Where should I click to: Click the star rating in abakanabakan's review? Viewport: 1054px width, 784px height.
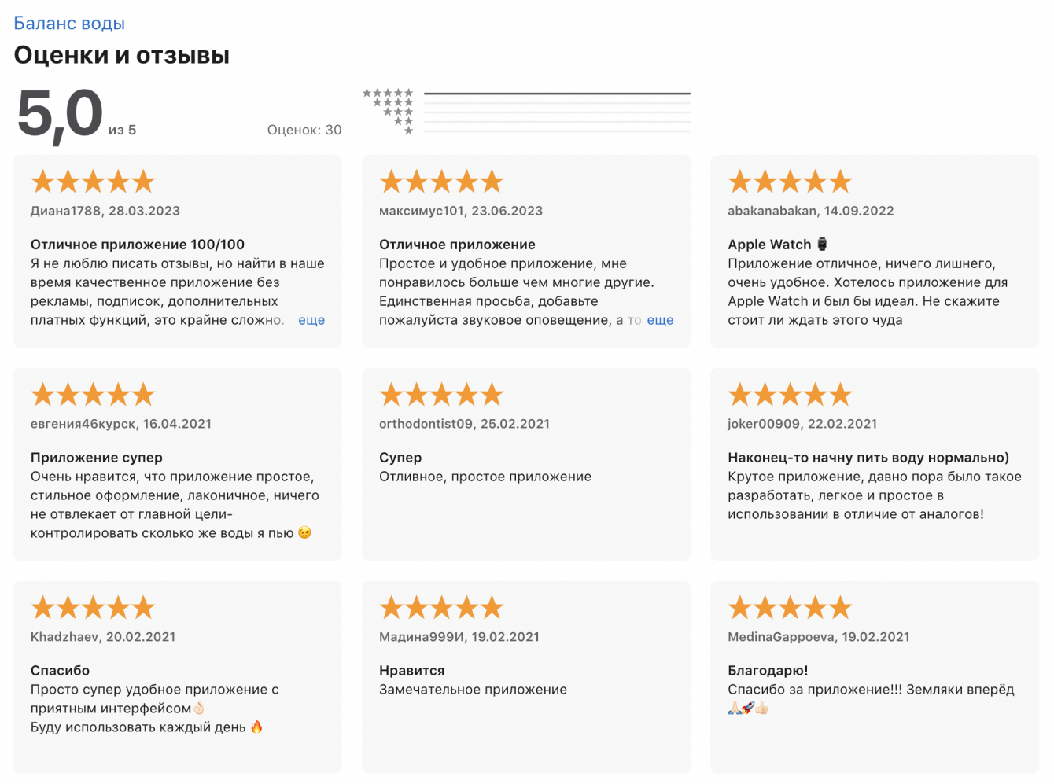pyautogui.click(x=790, y=182)
